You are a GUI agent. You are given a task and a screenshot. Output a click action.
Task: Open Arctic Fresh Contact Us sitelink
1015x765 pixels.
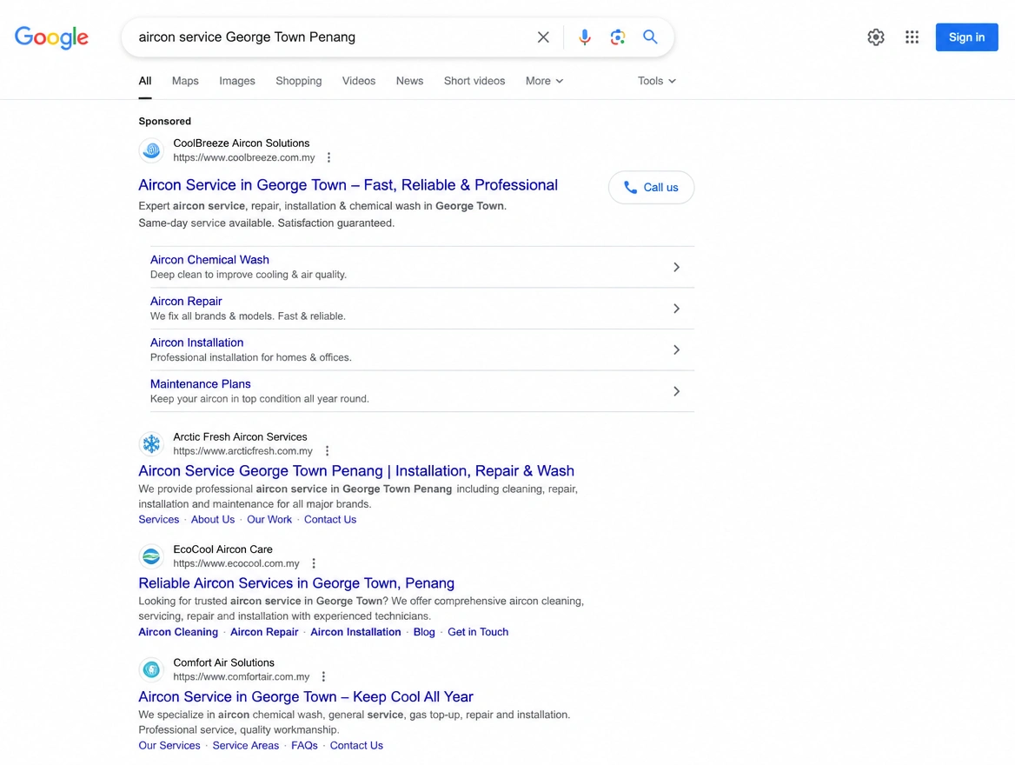330,520
